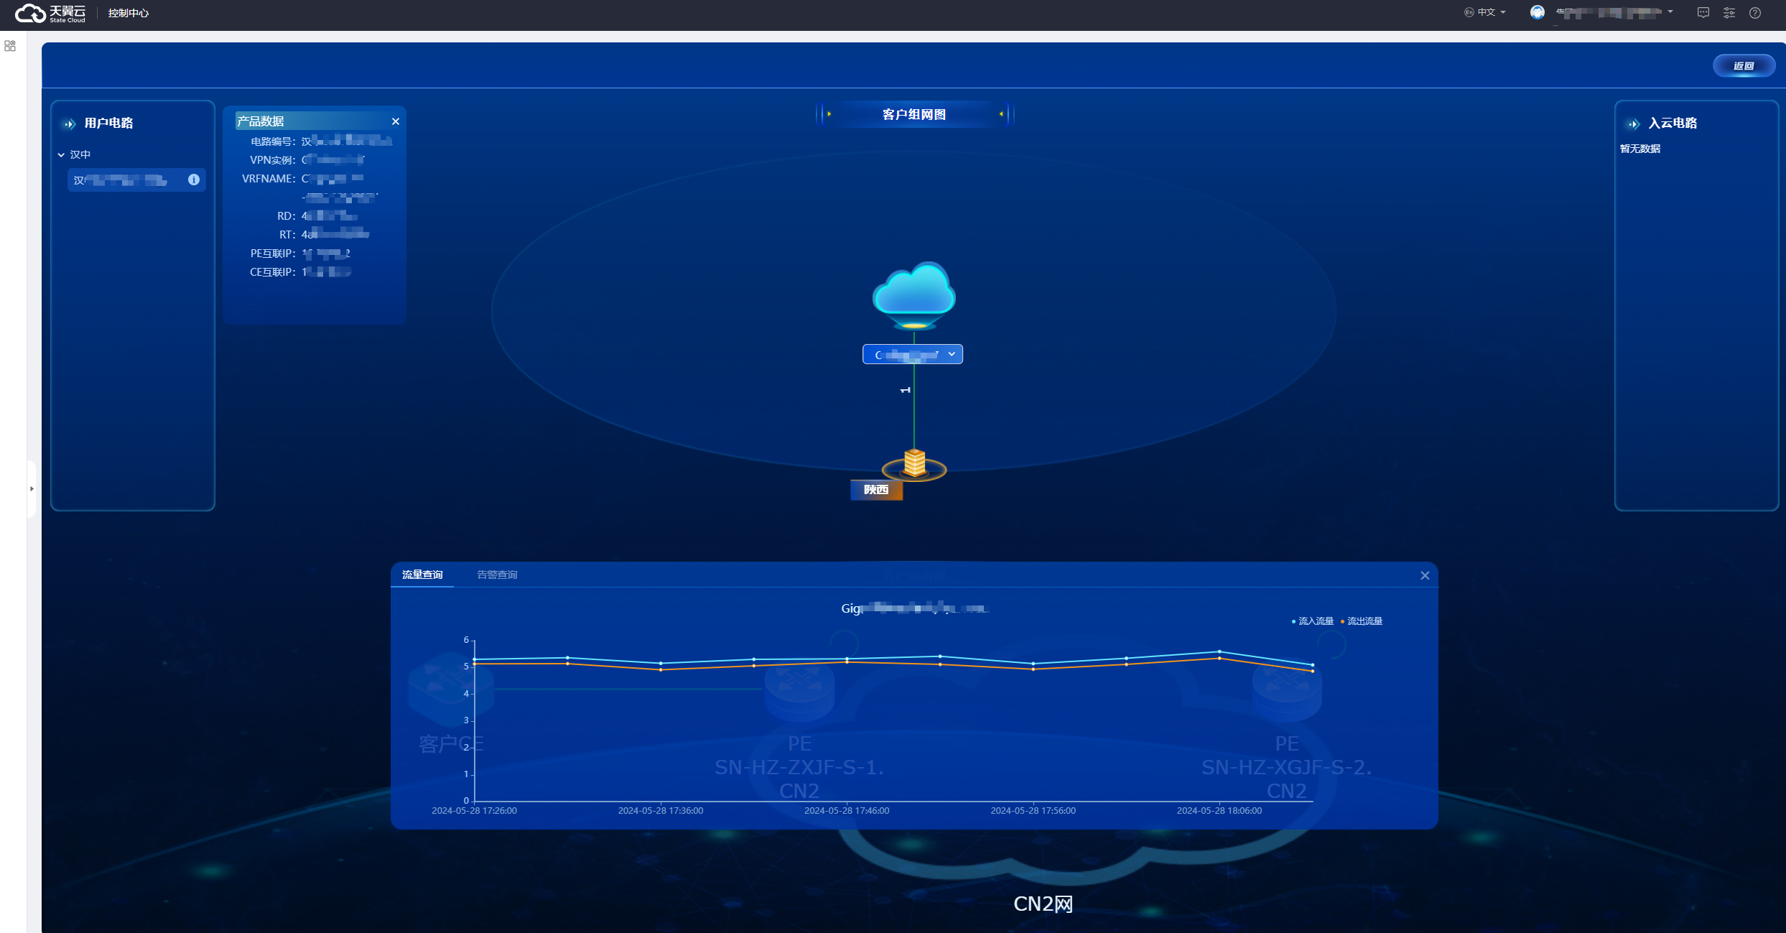Click the CN2网 label
The image size is (1786, 933).
1043,904
